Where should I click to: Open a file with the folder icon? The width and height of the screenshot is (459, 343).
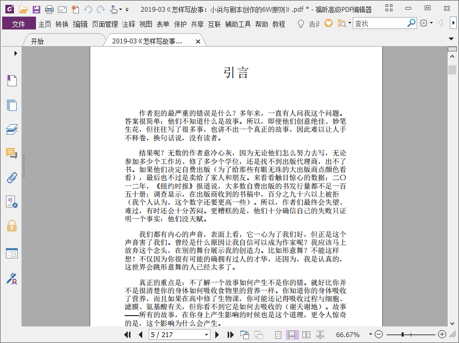pyautogui.click(x=23, y=9)
